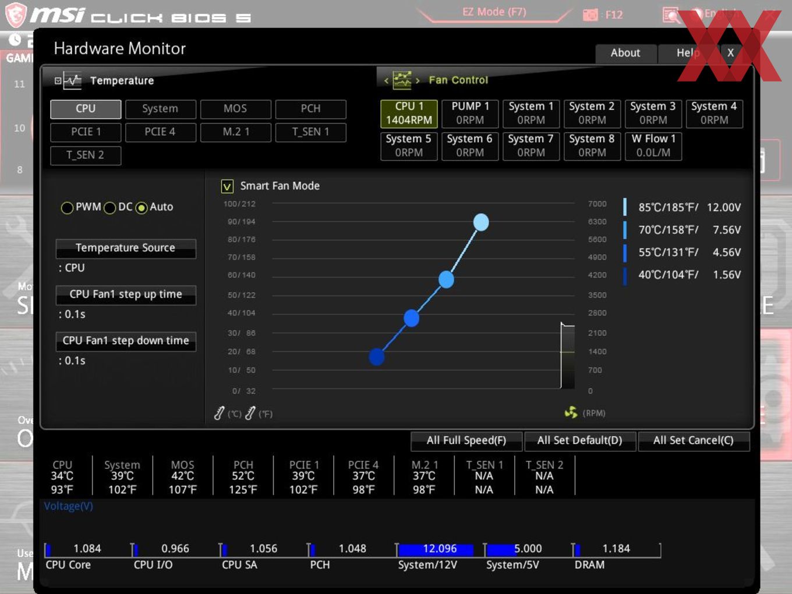792x594 pixels.
Task: Click the F12 screenshot camera icon
Action: point(591,15)
